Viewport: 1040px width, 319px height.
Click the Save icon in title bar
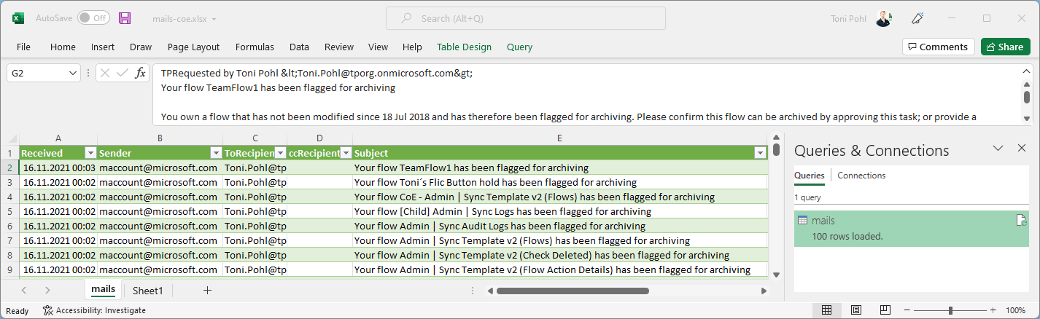pyautogui.click(x=125, y=18)
